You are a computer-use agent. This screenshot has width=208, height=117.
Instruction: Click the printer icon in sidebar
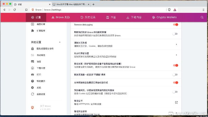pos(32,75)
